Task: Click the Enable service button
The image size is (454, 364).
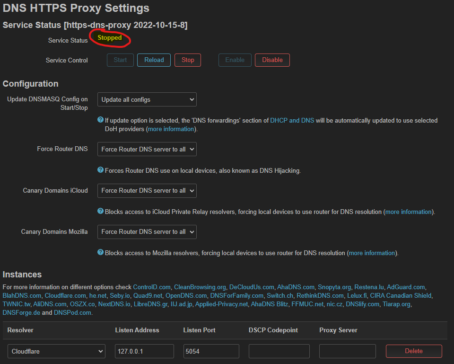Action: click(x=235, y=60)
